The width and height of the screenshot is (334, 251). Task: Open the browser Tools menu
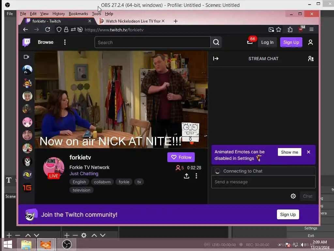[x=97, y=14]
